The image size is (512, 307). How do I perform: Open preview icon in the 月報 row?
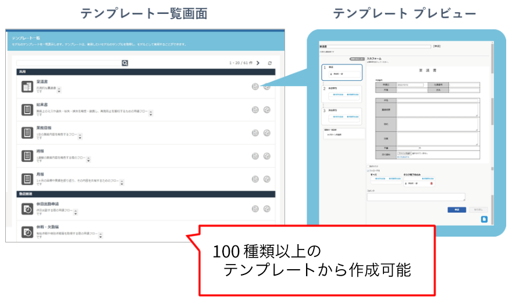pos(255,179)
